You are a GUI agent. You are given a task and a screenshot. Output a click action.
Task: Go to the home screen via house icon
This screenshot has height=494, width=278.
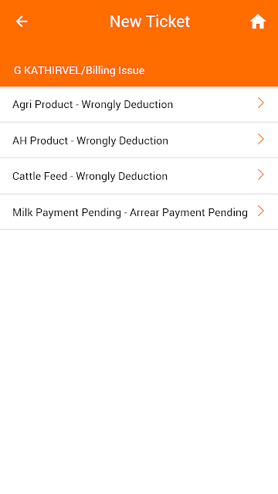pos(258,22)
